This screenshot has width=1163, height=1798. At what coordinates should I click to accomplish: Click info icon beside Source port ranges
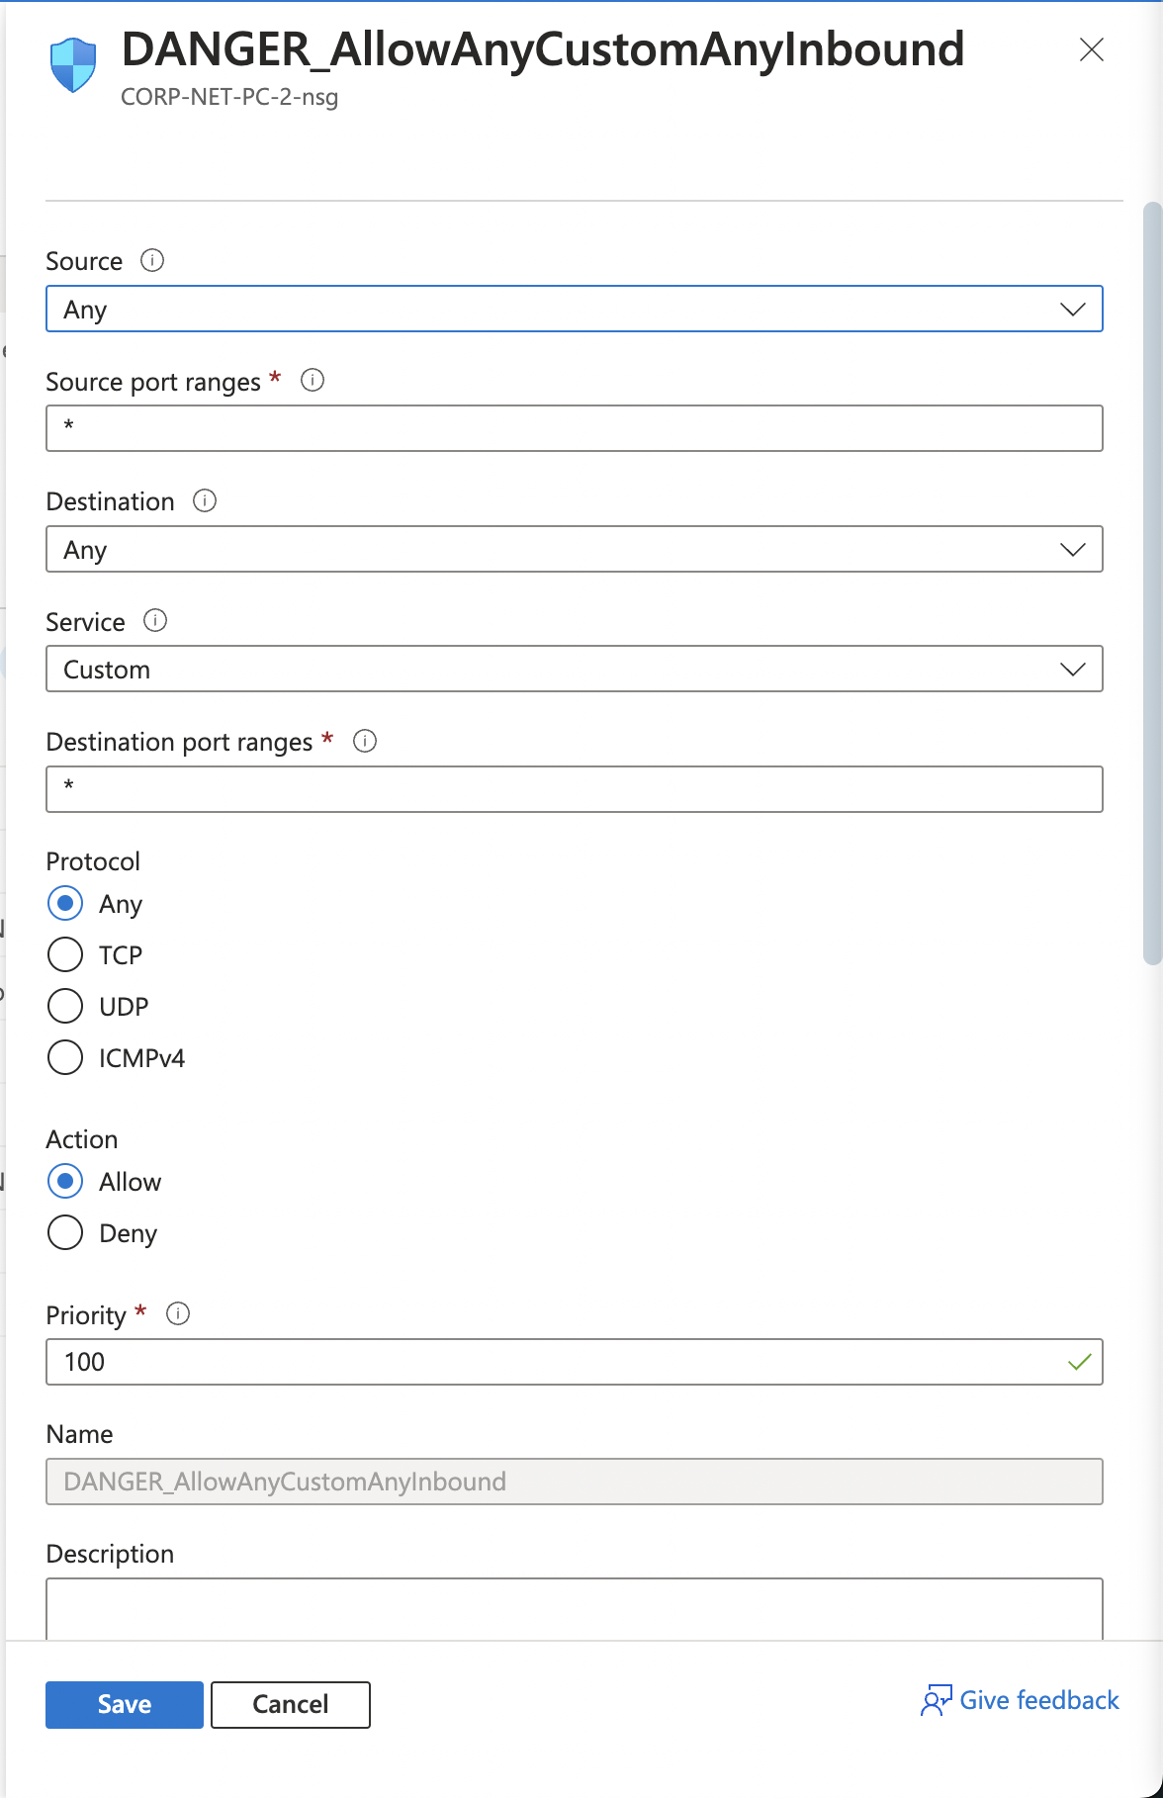(313, 380)
